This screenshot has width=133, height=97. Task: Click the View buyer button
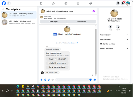click(x=53, y=22)
